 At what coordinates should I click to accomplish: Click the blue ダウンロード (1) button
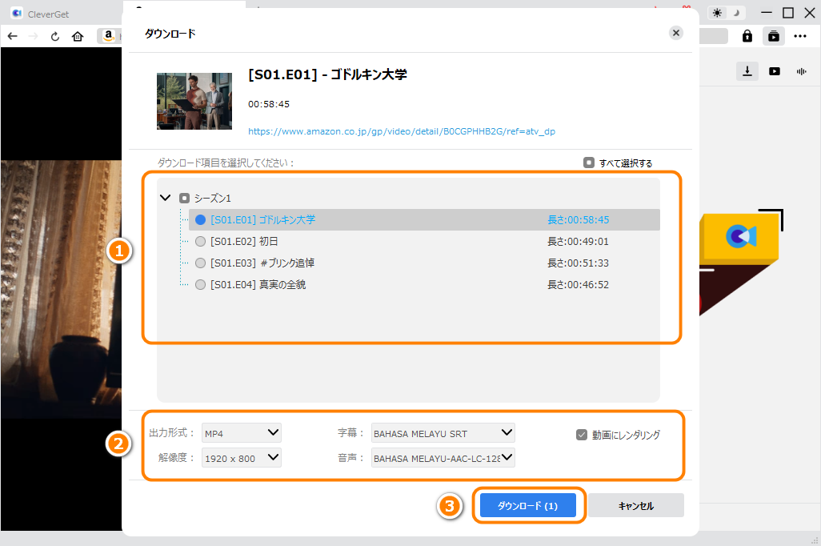click(x=527, y=506)
